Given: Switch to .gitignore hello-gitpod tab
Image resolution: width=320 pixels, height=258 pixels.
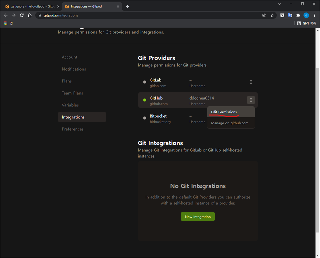Looking at the screenshot, I should tap(32, 6).
